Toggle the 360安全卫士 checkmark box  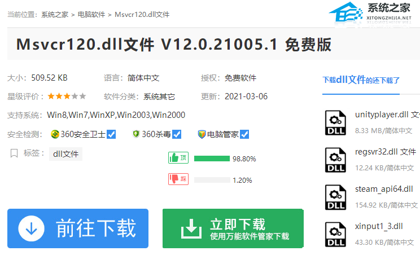click(111, 134)
